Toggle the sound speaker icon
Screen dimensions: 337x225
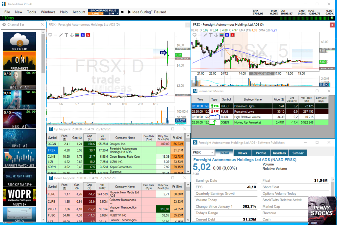[122, 12]
